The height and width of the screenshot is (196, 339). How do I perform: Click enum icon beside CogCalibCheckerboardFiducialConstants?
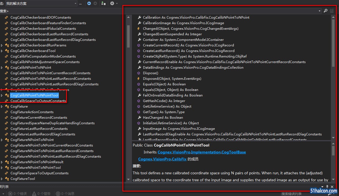6,29
